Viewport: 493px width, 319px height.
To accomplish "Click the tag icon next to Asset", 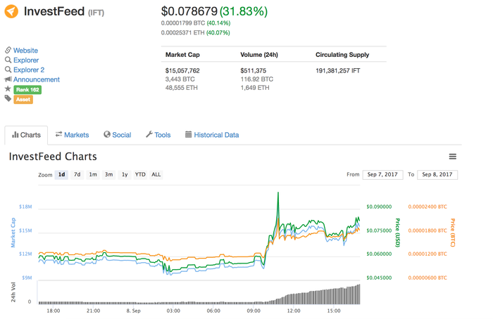I will (8, 99).
